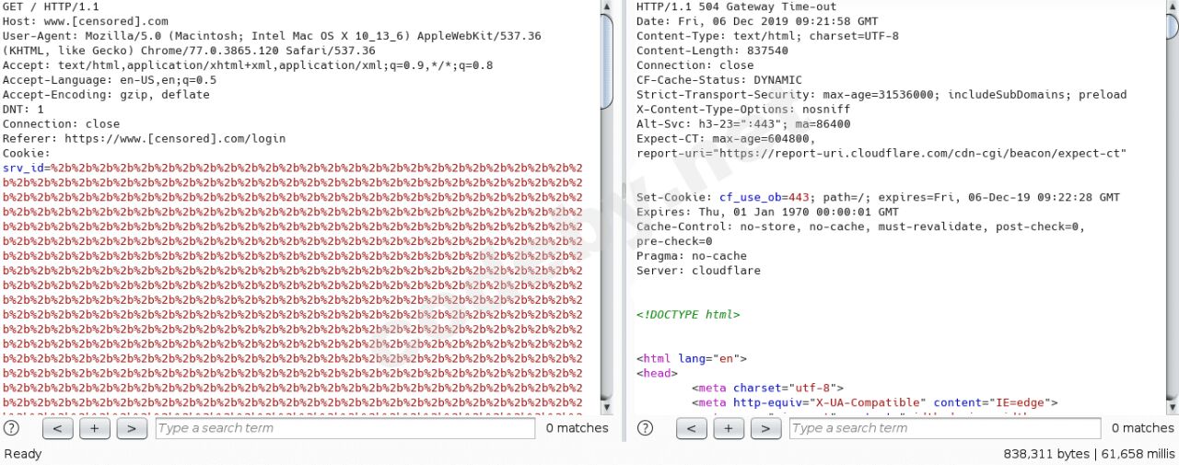Click the 'meta charset="utf-8"' line
Image resolution: width=1179 pixels, height=465 pixels.
(x=768, y=389)
